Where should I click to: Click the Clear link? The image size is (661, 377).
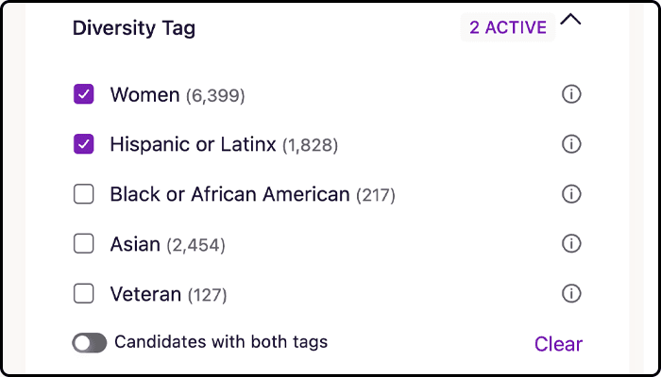pyautogui.click(x=558, y=344)
